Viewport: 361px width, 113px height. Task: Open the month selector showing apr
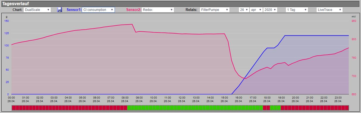[x=256, y=10]
